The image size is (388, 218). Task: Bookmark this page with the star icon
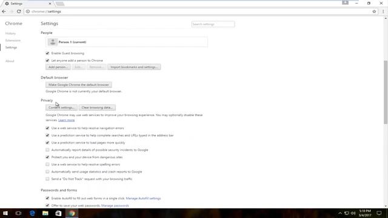[374, 12]
